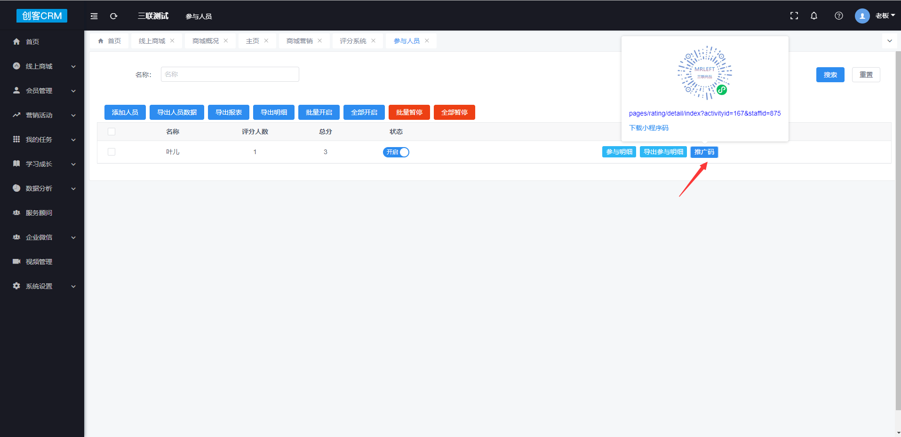This screenshot has width=901, height=437.
Task: Click the 系统设置 gear icon
Action: coord(16,286)
